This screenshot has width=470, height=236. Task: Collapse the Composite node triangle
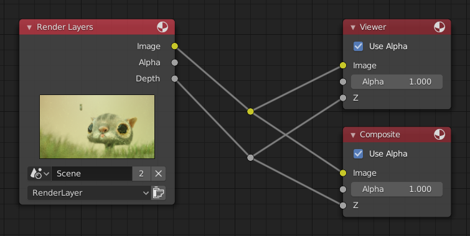coord(353,135)
